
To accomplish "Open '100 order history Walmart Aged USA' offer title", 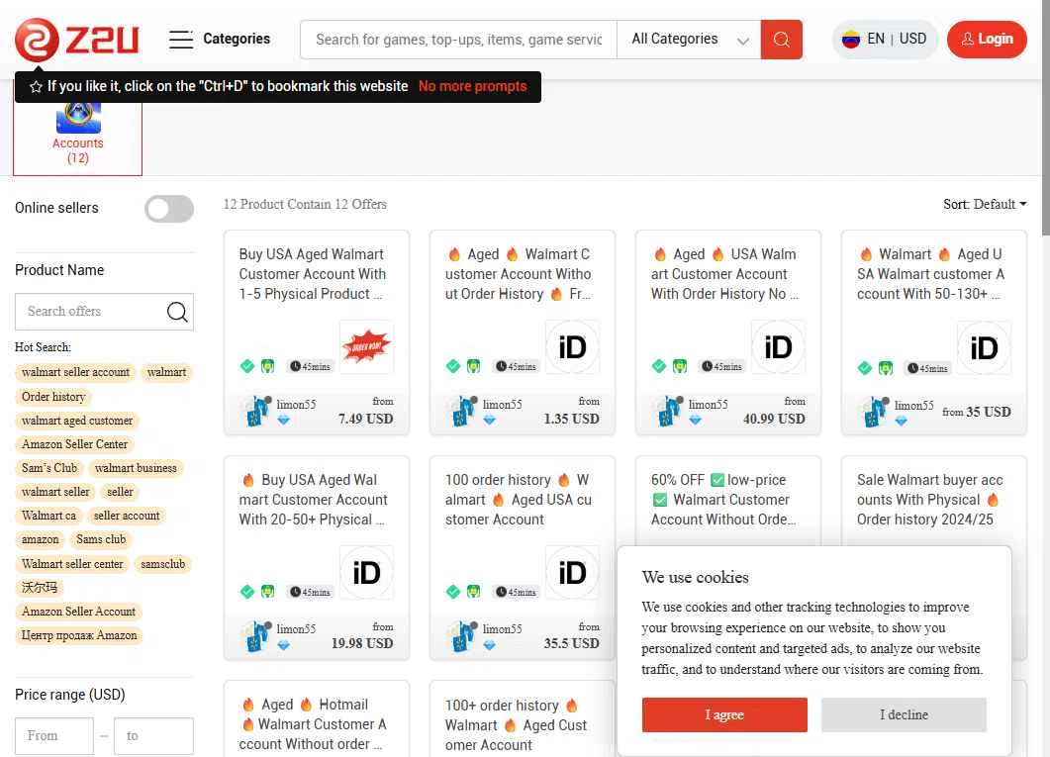I will point(519,500).
